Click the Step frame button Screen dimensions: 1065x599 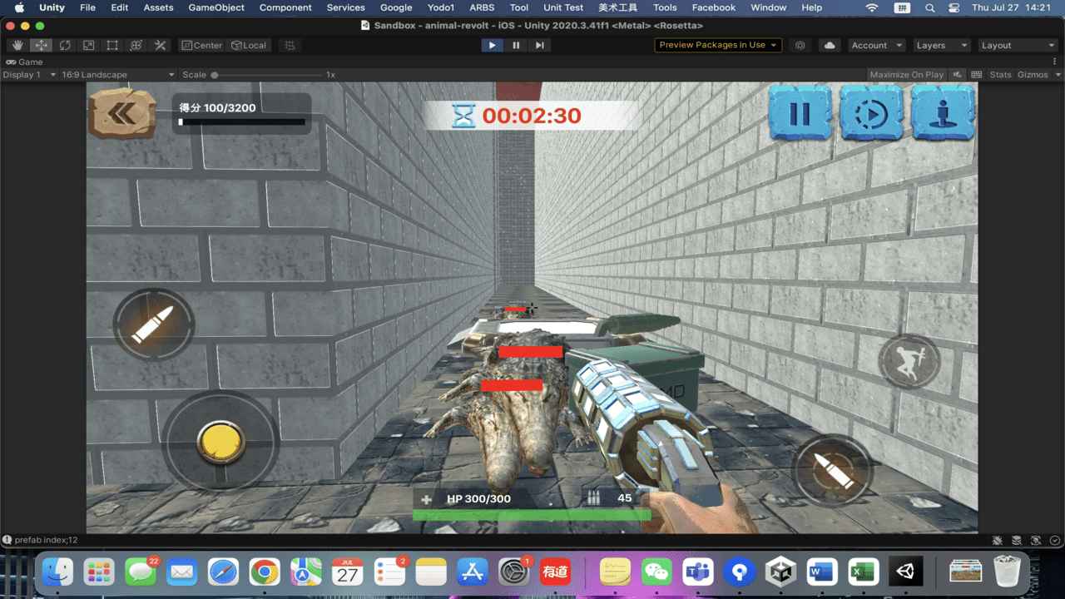click(539, 45)
